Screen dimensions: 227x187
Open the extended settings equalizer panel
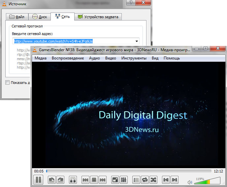pyautogui.click(x=124, y=180)
